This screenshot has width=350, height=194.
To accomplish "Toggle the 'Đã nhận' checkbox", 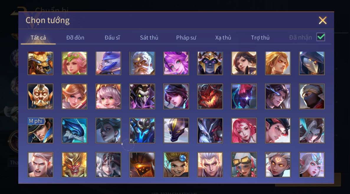I will [x=321, y=37].
